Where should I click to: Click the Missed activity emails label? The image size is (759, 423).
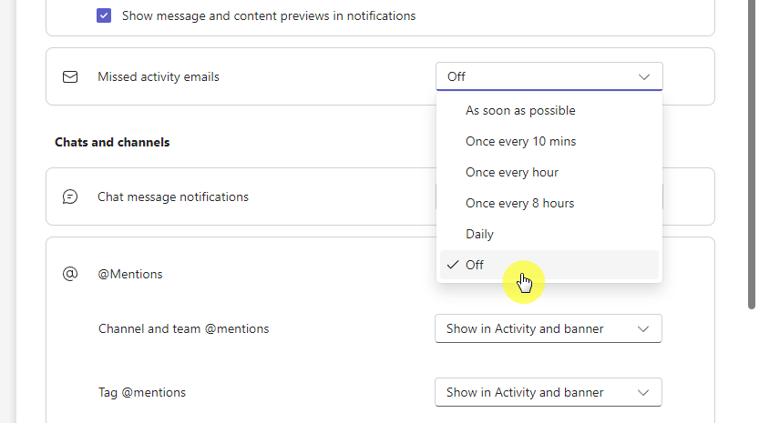click(159, 76)
